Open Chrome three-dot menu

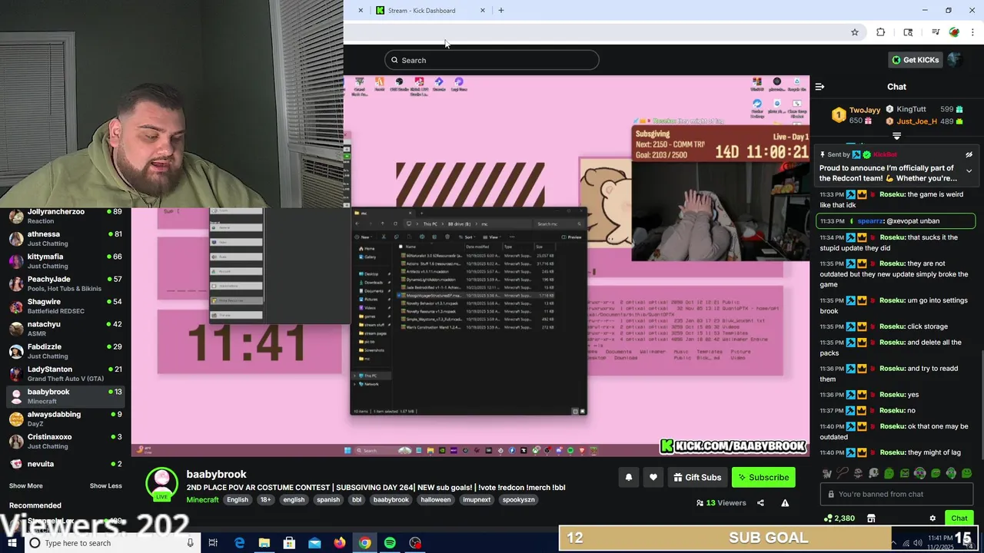(973, 32)
